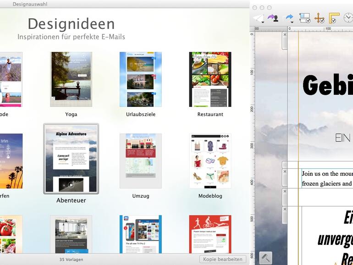This screenshot has width=353, height=265.
Task: Remove the empty spacer block with X
Action: tap(285, 191)
